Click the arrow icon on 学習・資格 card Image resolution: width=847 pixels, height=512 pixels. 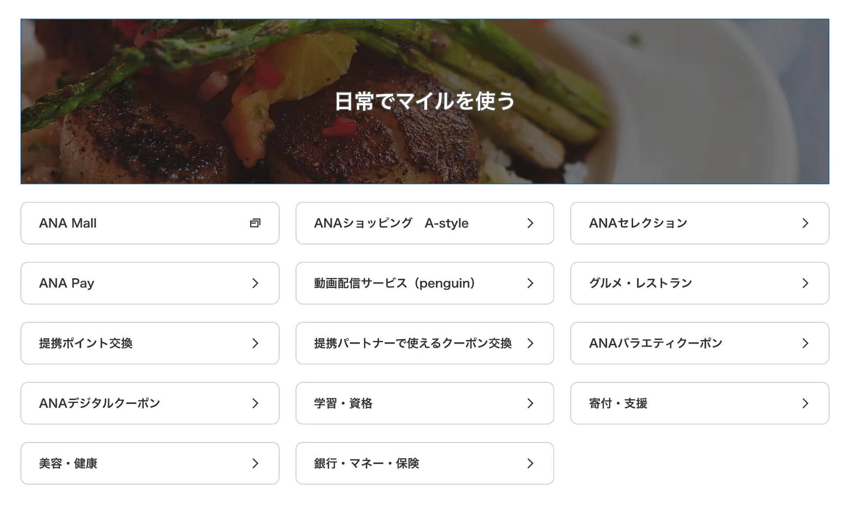pyautogui.click(x=530, y=403)
